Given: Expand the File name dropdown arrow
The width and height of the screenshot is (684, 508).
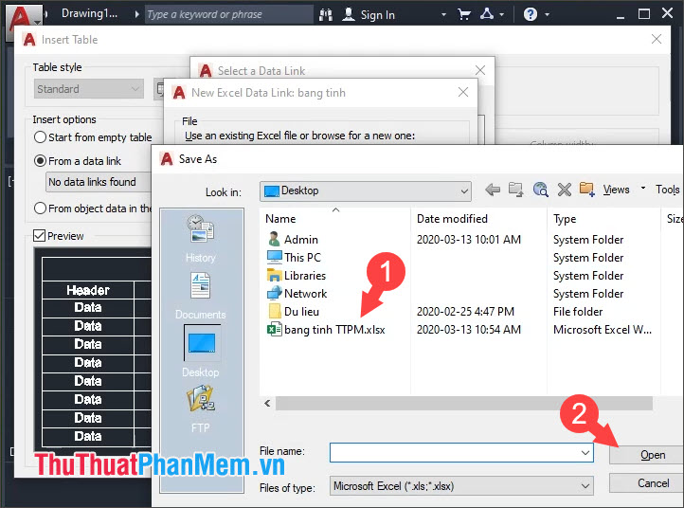Looking at the screenshot, I should [x=585, y=453].
